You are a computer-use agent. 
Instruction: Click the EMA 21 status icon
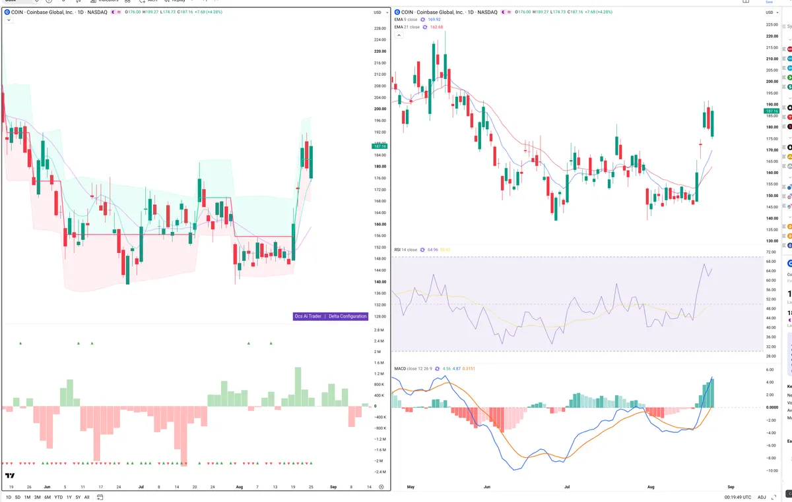426,27
